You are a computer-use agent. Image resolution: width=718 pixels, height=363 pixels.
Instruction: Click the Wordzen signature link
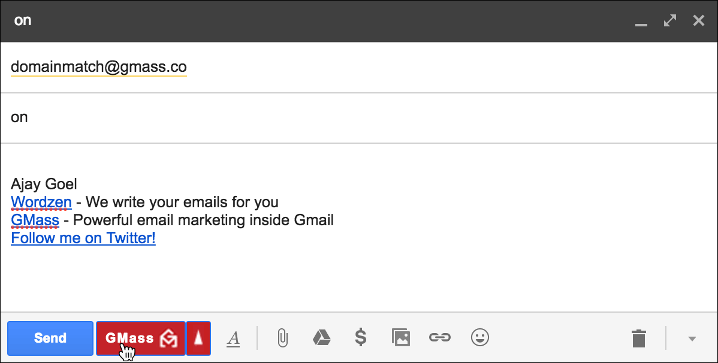coord(41,202)
